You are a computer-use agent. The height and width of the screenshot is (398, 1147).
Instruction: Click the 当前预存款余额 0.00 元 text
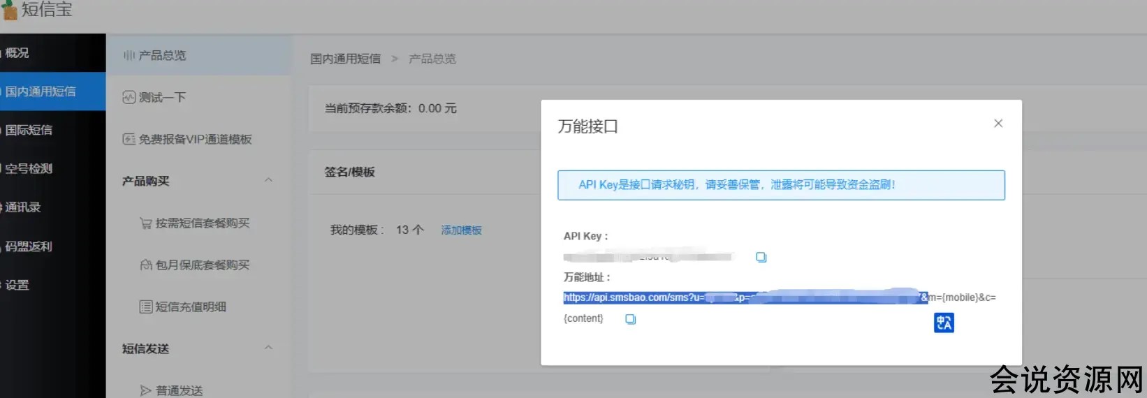[390, 108]
